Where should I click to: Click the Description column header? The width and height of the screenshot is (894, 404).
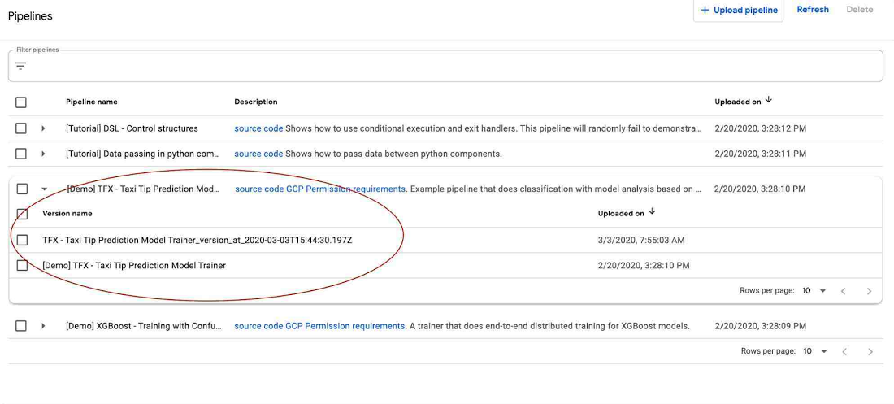pyautogui.click(x=256, y=102)
